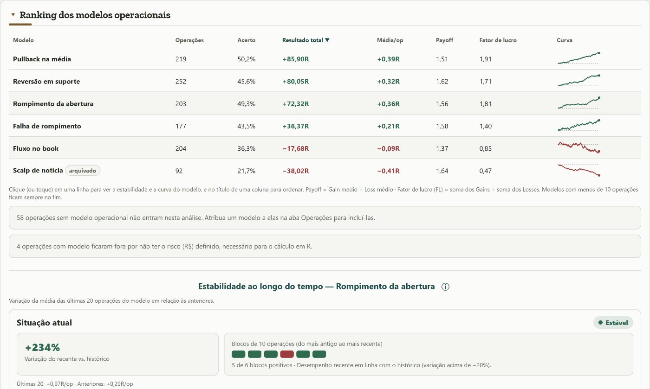Screen dimensions: 650x389
Task: Click the red Fluxo no book sparkline
Action: click(x=579, y=147)
